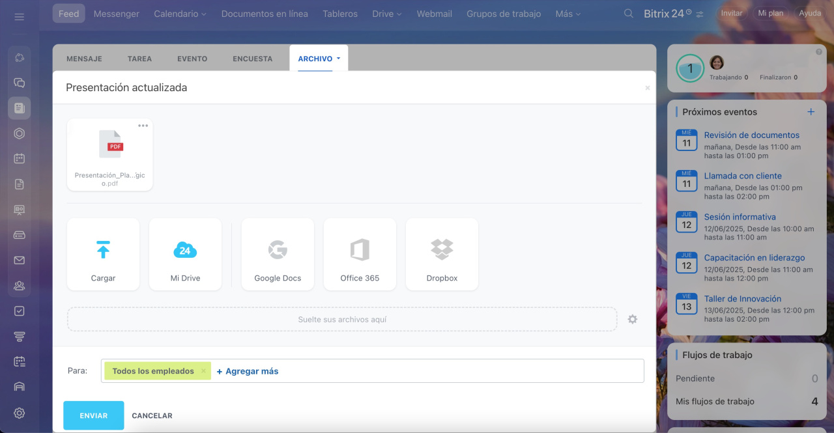Open the calendar icon in sidebar

click(19, 158)
